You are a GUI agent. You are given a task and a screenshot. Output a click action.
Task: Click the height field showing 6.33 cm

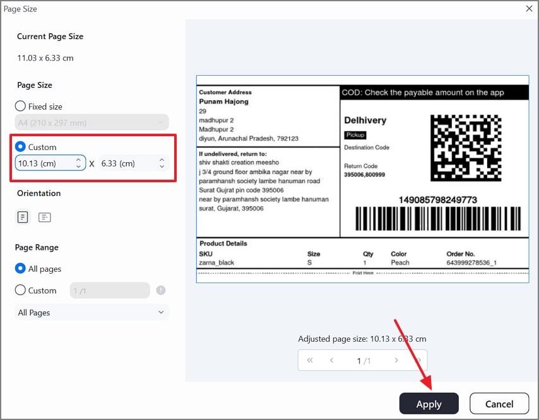click(126, 163)
